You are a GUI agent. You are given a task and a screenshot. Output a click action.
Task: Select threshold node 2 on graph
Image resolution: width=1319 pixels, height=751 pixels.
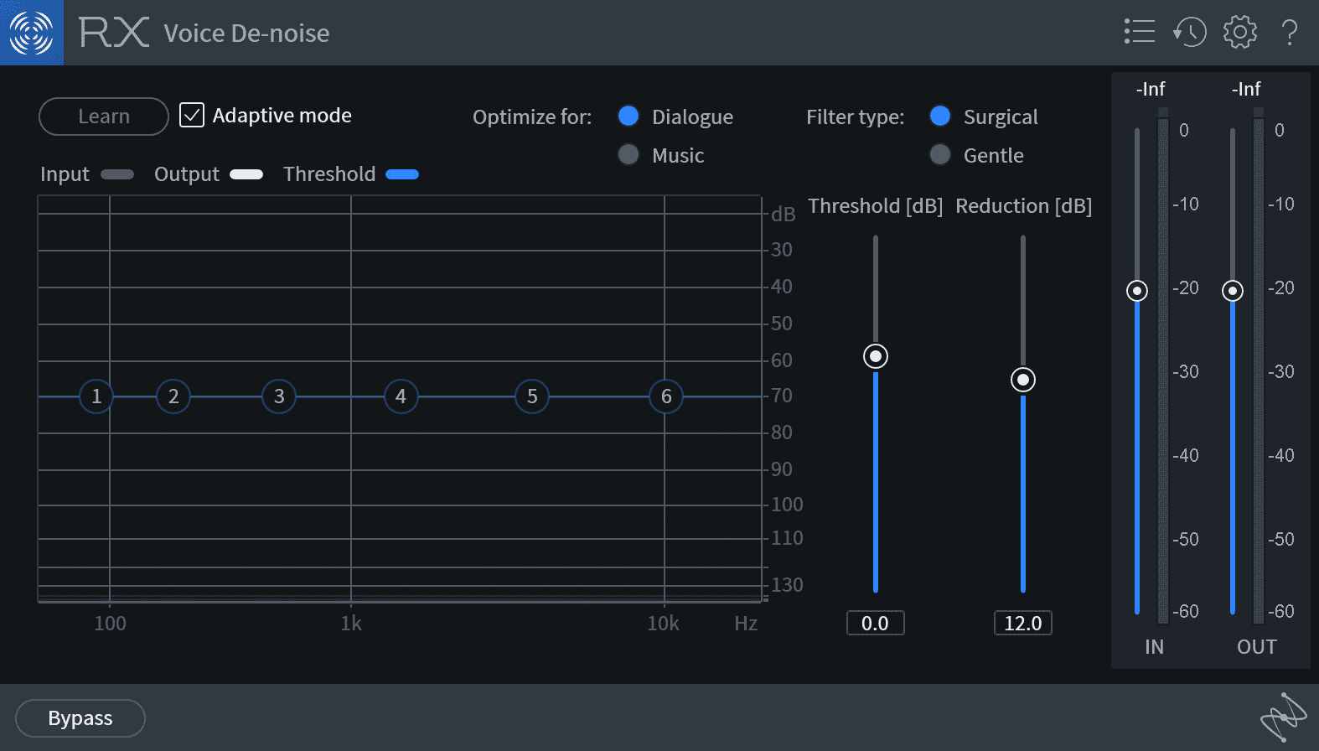173,396
